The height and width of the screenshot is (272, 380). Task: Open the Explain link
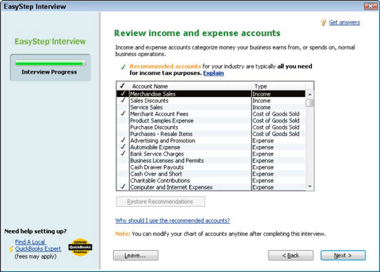click(x=213, y=73)
